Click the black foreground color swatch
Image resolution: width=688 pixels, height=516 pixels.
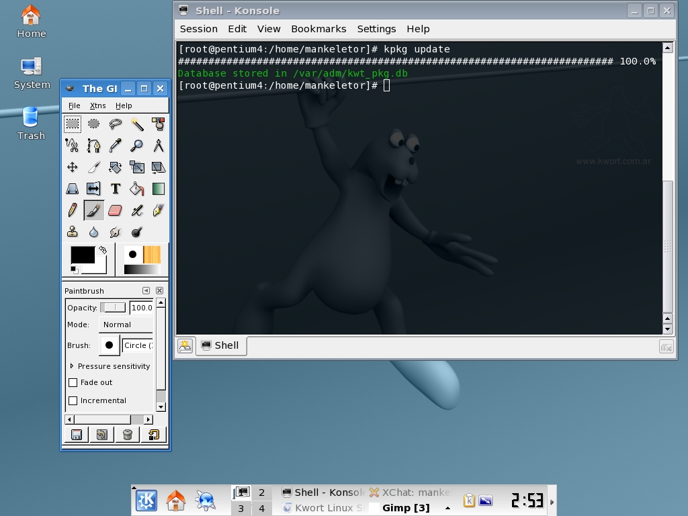pos(83,255)
